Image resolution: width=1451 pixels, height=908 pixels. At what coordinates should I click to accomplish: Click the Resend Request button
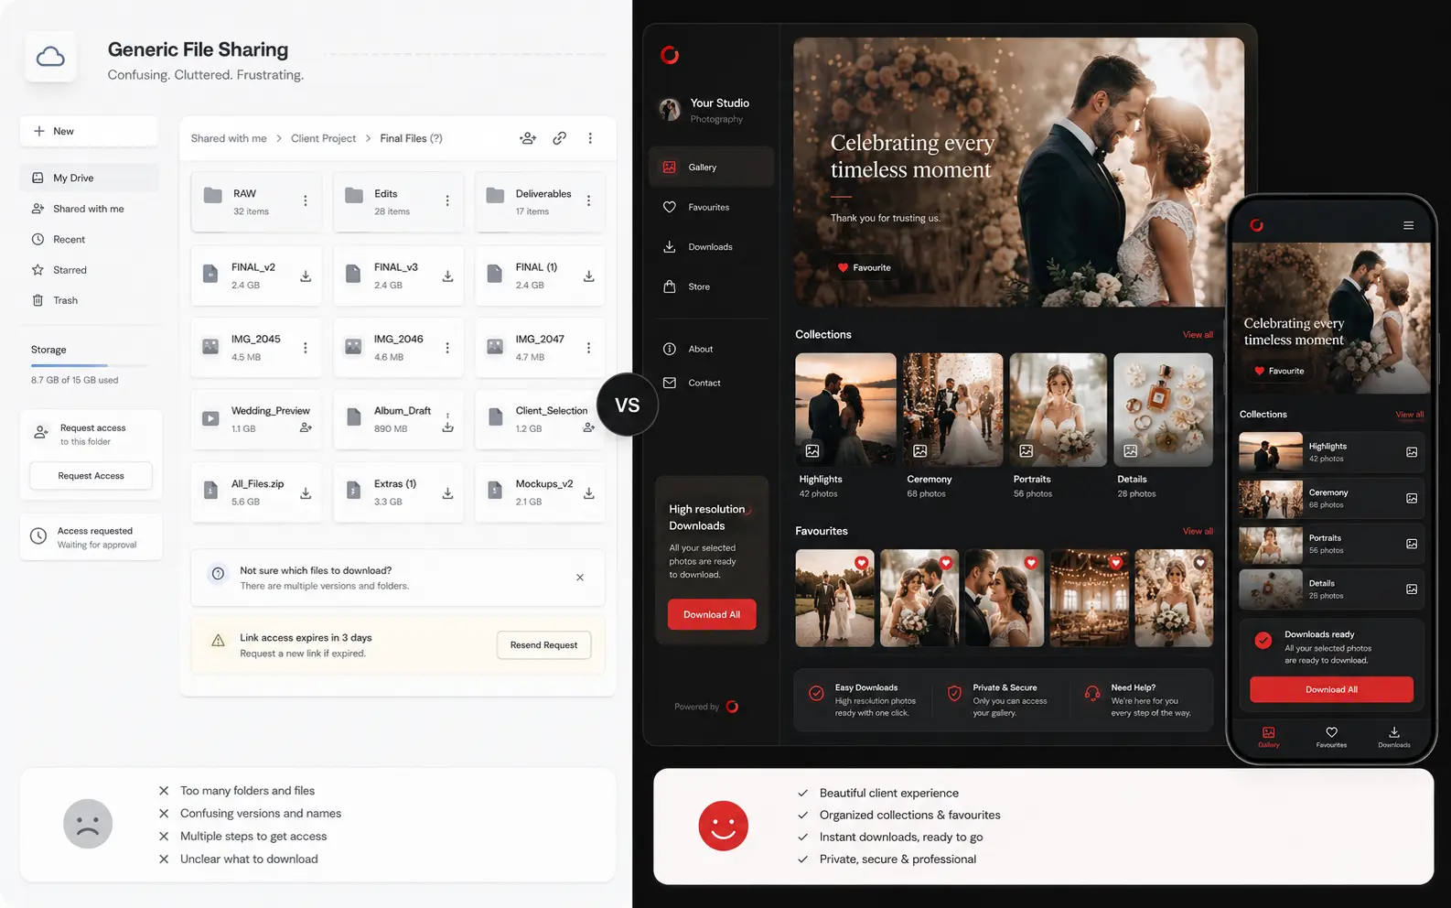(x=544, y=645)
